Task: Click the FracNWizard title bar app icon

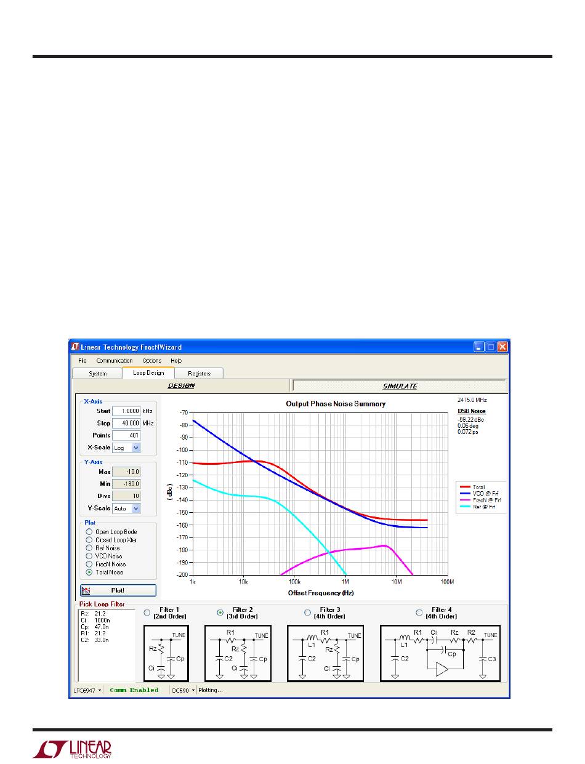Action: [75, 347]
